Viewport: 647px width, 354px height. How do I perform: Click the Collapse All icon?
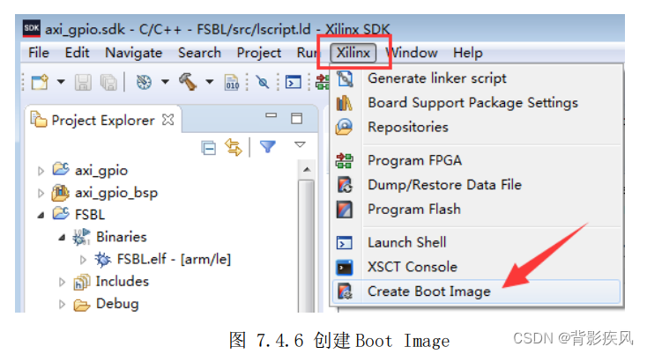(208, 148)
